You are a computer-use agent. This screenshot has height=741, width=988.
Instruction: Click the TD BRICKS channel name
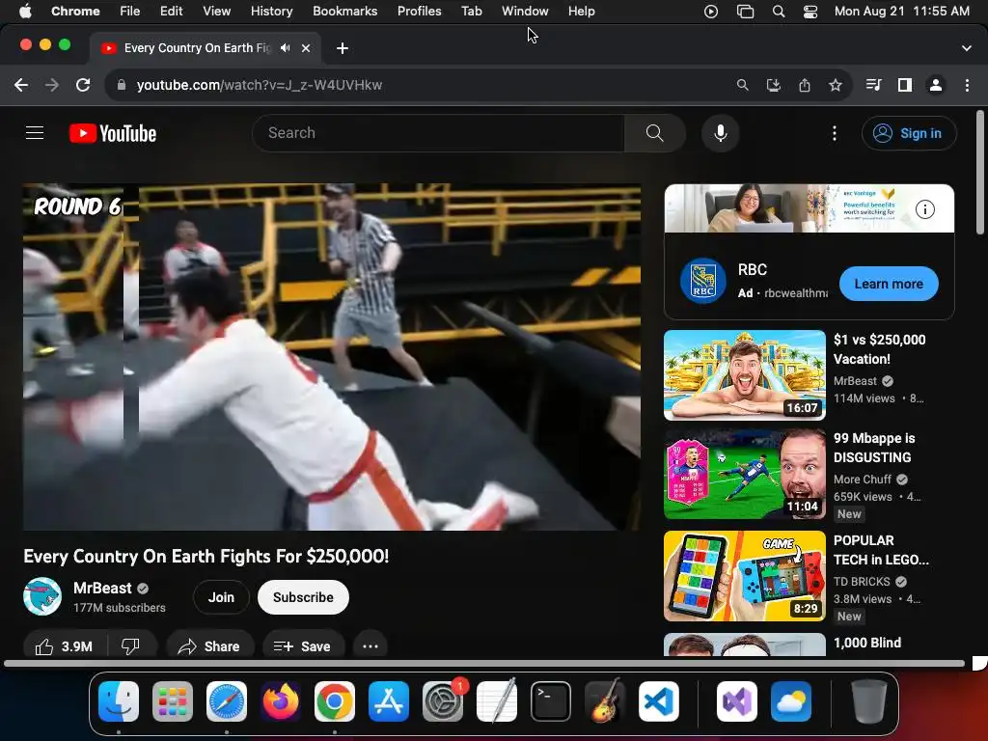862,582
